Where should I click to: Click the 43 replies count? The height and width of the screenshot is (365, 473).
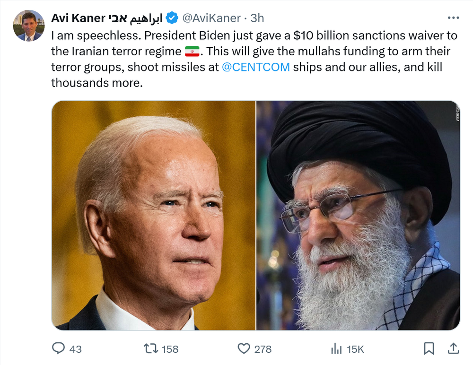[75, 349]
